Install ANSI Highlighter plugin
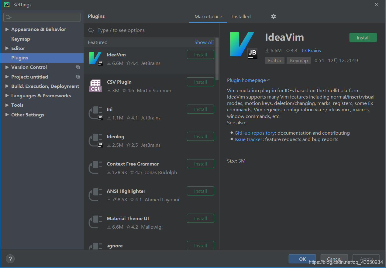The height and width of the screenshot is (268, 386). (x=200, y=191)
